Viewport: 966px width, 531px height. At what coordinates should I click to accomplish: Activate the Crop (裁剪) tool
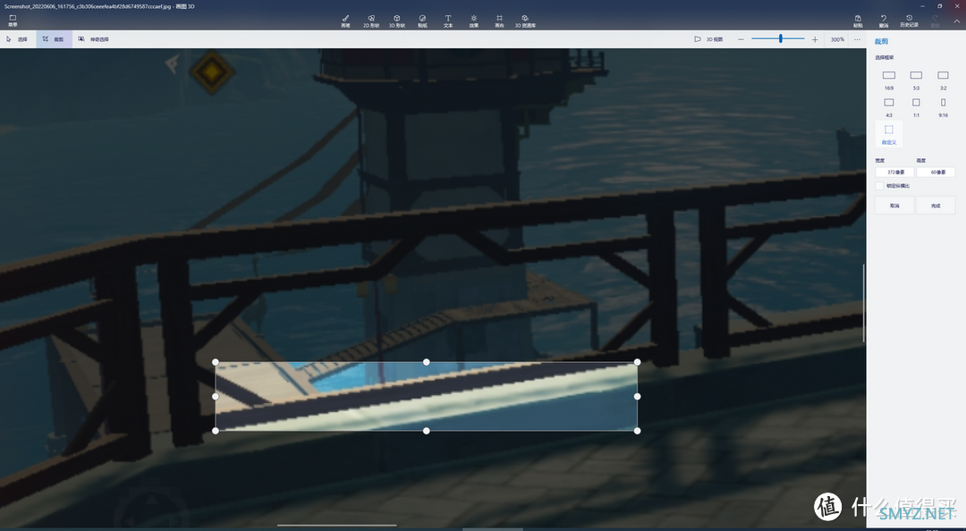(x=54, y=38)
